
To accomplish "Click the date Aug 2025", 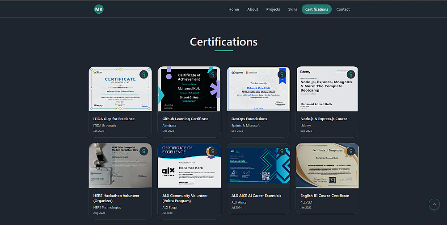I will point(99,213).
